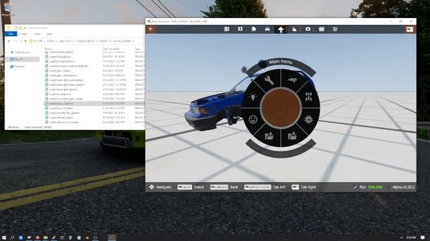Click the top-right corner icon in BeamNG bar
Image resolution: width=430 pixels, height=241 pixels.
click(409, 29)
